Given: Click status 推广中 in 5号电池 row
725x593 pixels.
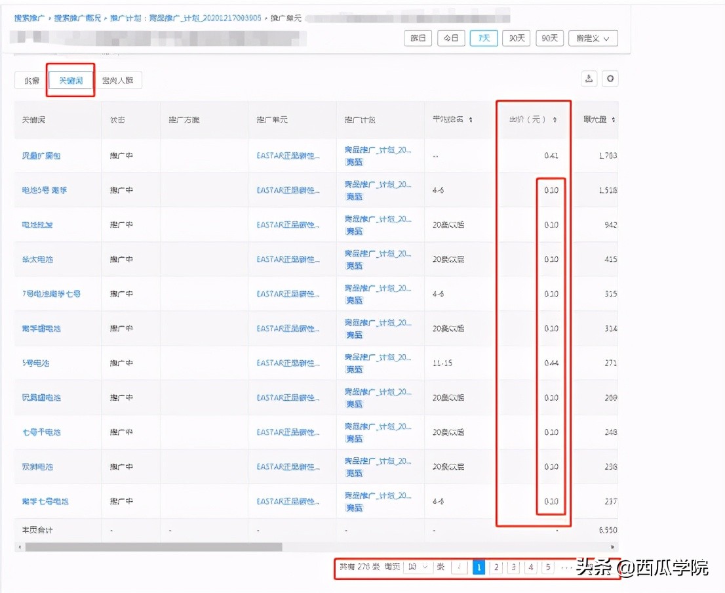Looking at the screenshot, I should coord(121,363).
